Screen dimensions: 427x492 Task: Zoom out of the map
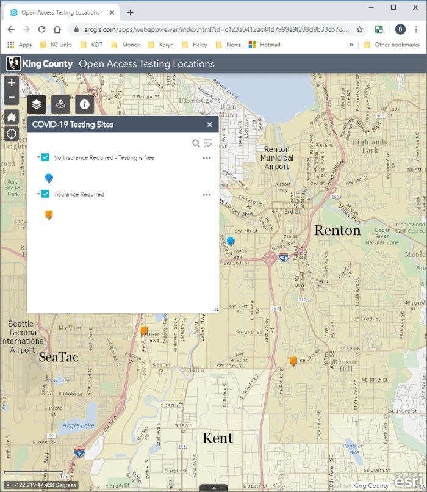coord(12,98)
